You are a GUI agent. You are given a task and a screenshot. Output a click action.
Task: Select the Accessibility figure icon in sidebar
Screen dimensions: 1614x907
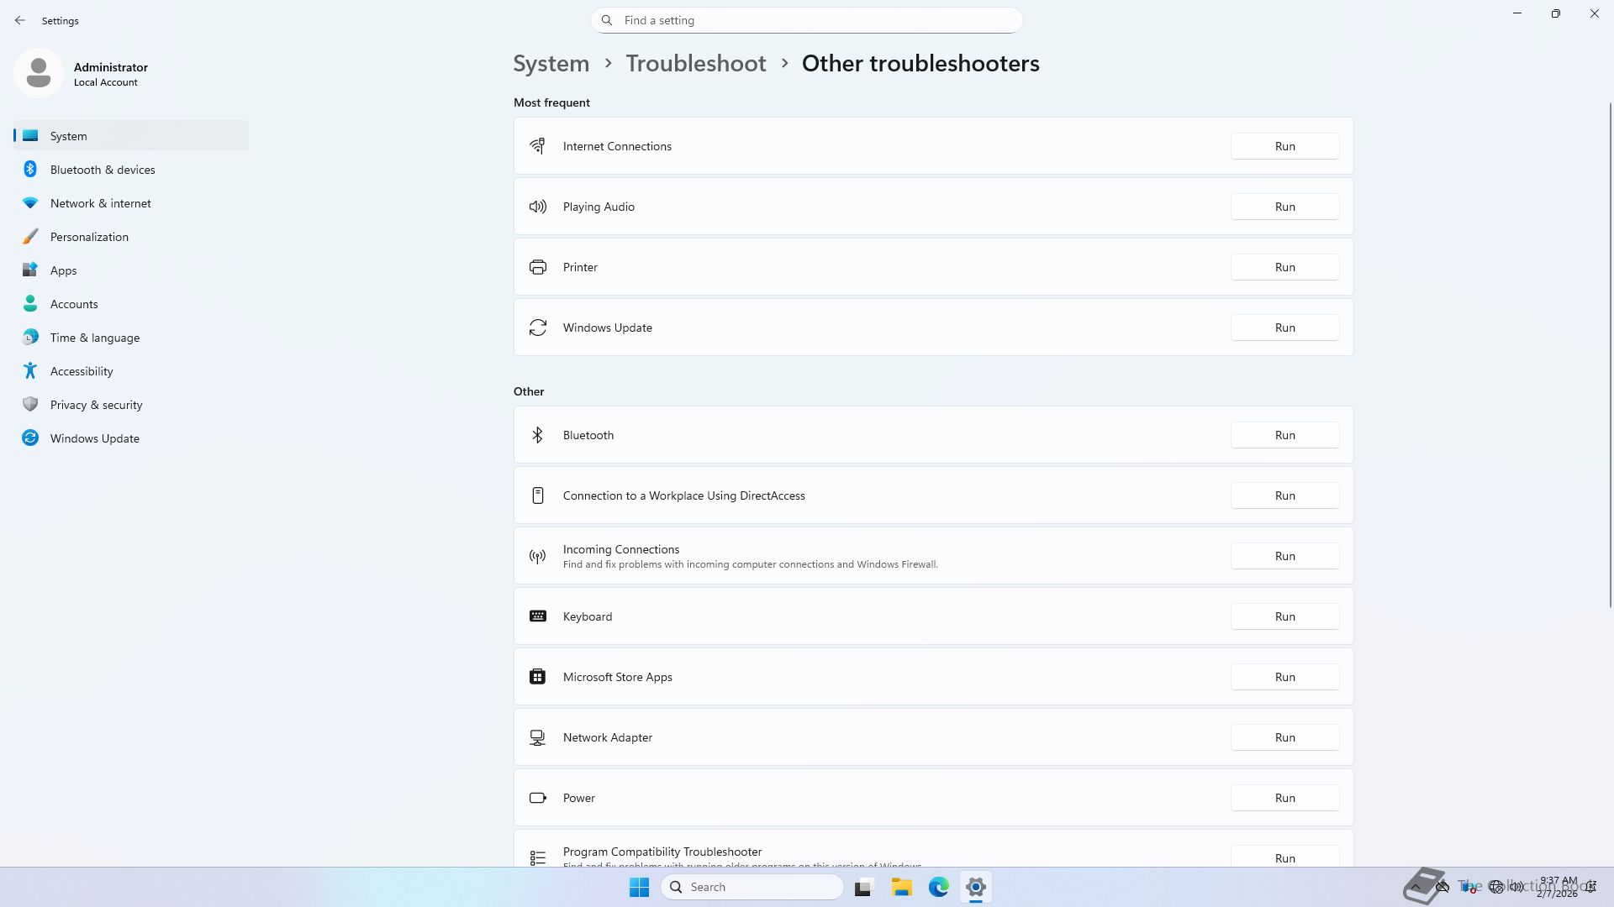click(30, 371)
